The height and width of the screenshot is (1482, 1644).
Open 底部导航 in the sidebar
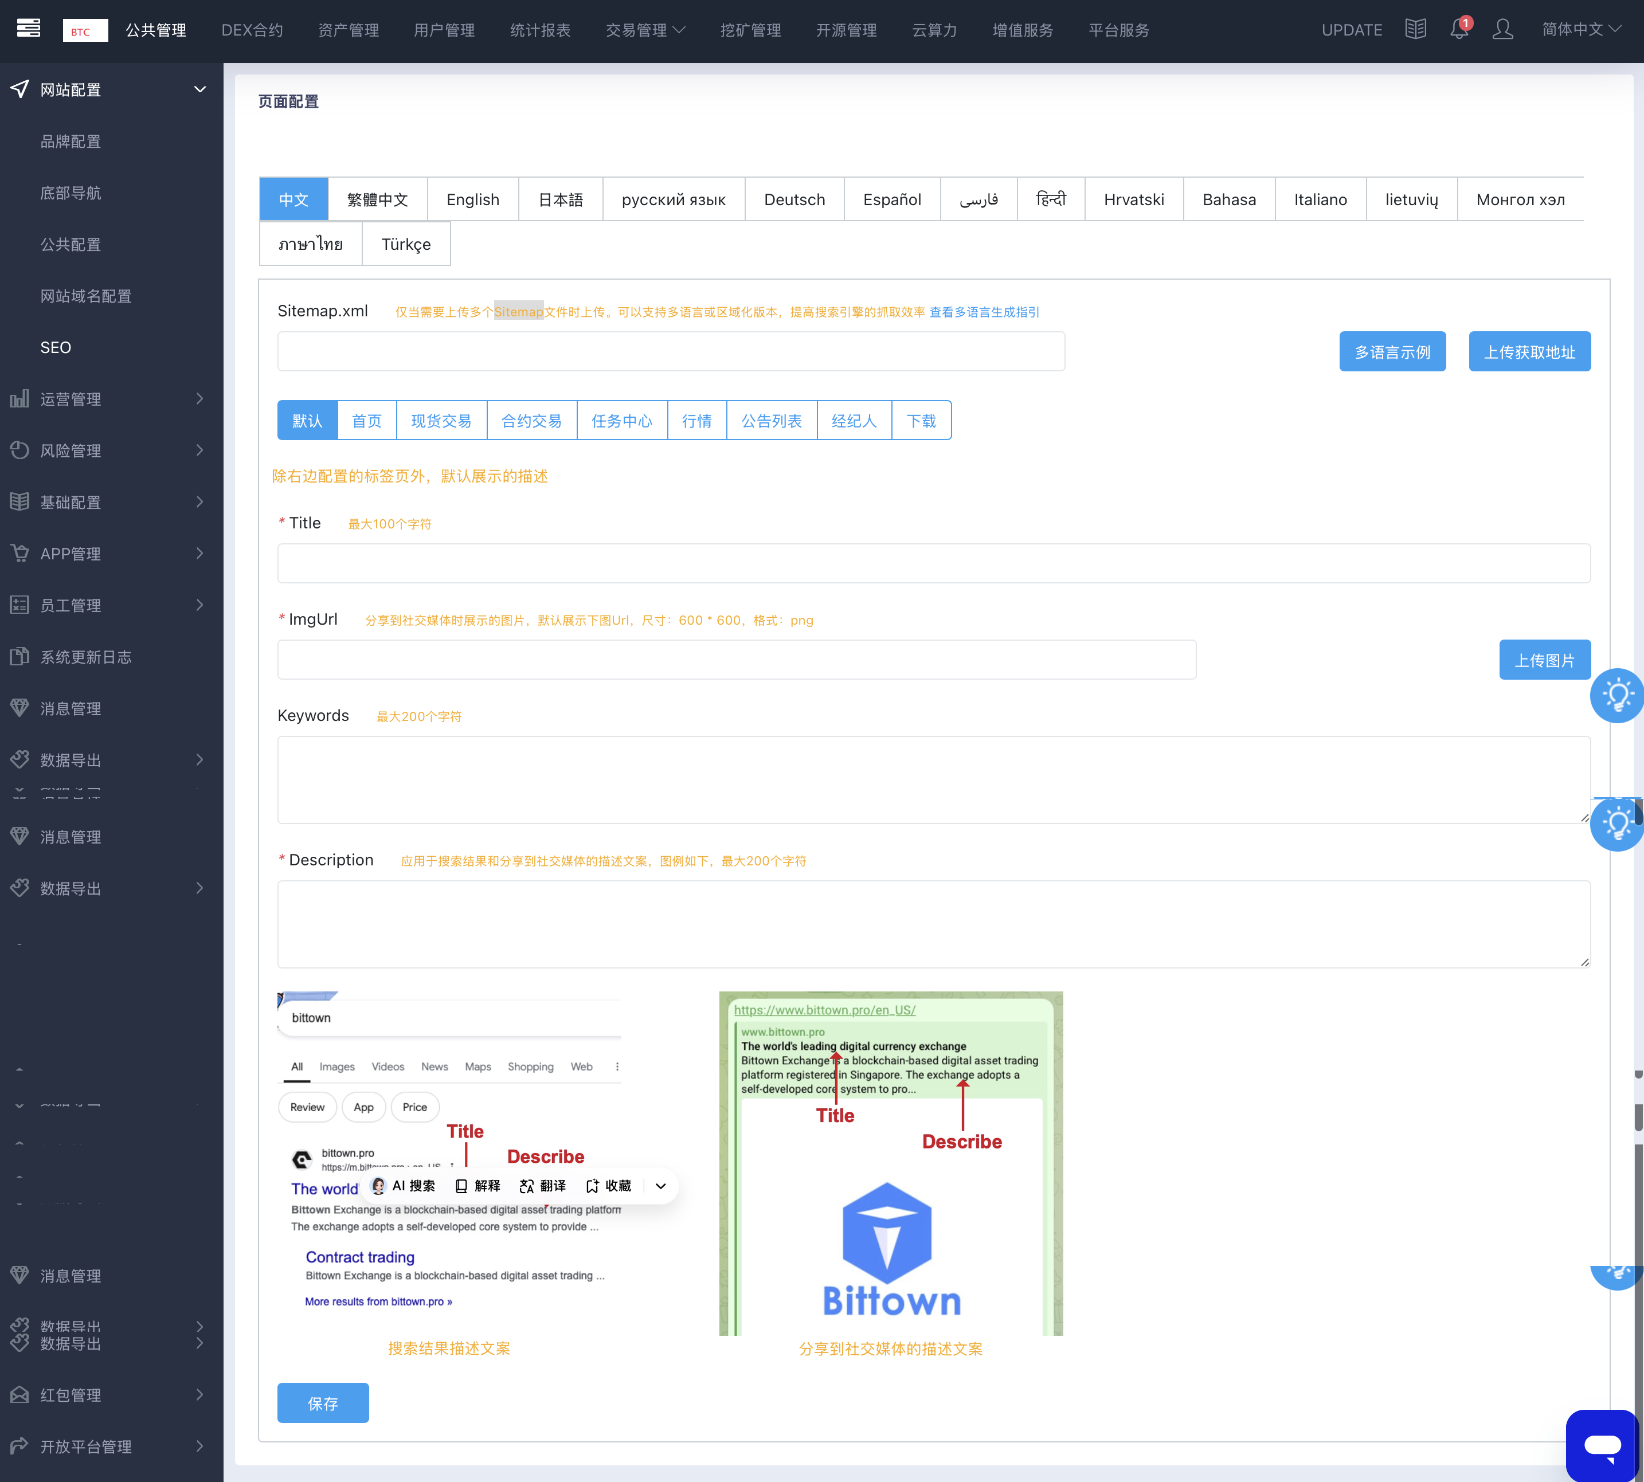tap(71, 192)
